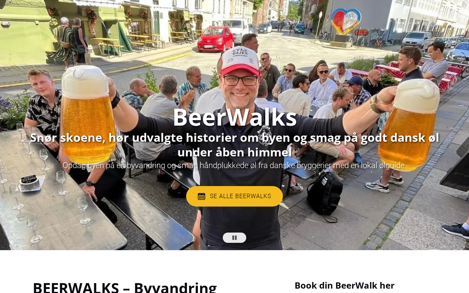Click the calendar icon in yellow button
Viewport: 469px width, 293px height.
click(x=202, y=196)
